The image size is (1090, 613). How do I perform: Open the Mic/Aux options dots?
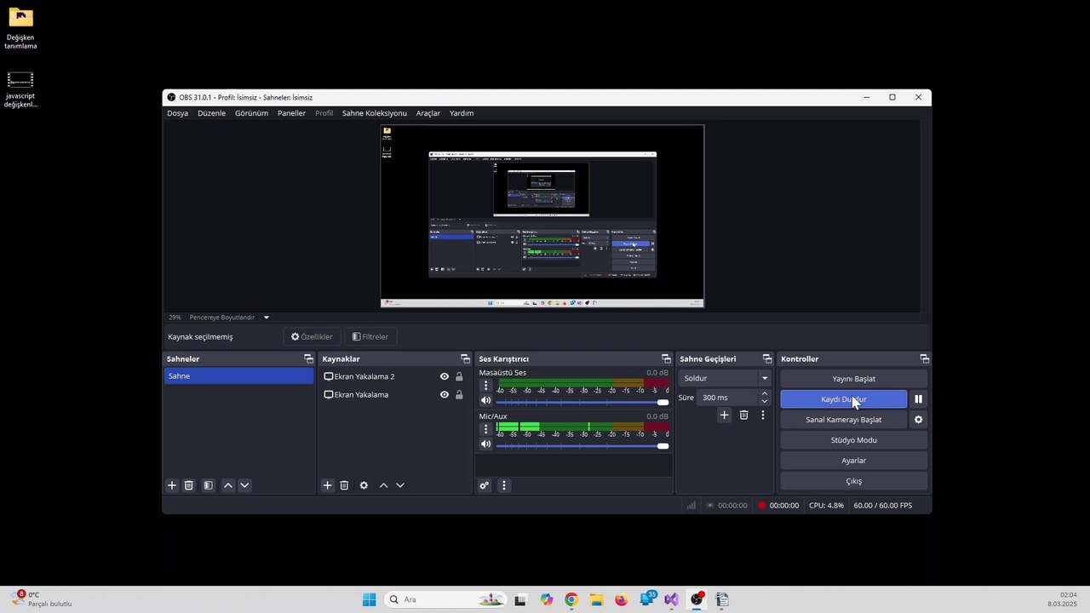486,429
